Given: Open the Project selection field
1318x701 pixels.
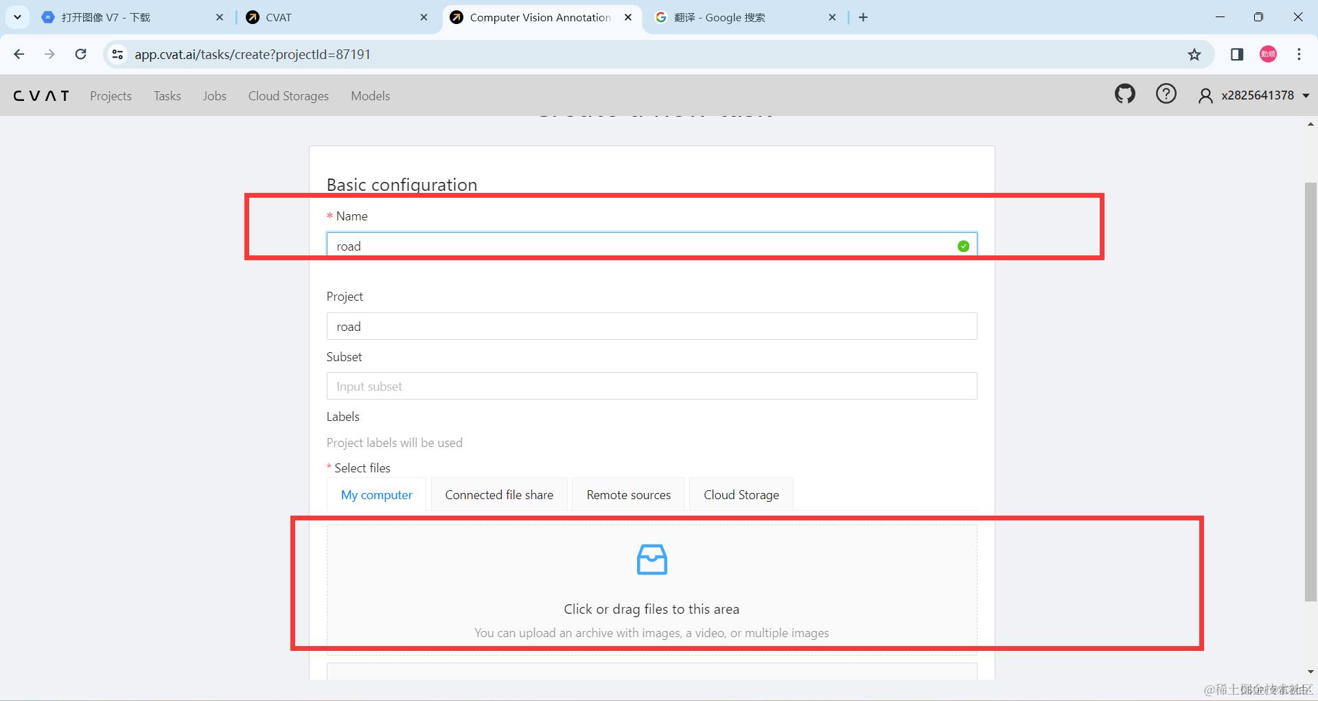Looking at the screenshot, I should (x=651, y=326).
